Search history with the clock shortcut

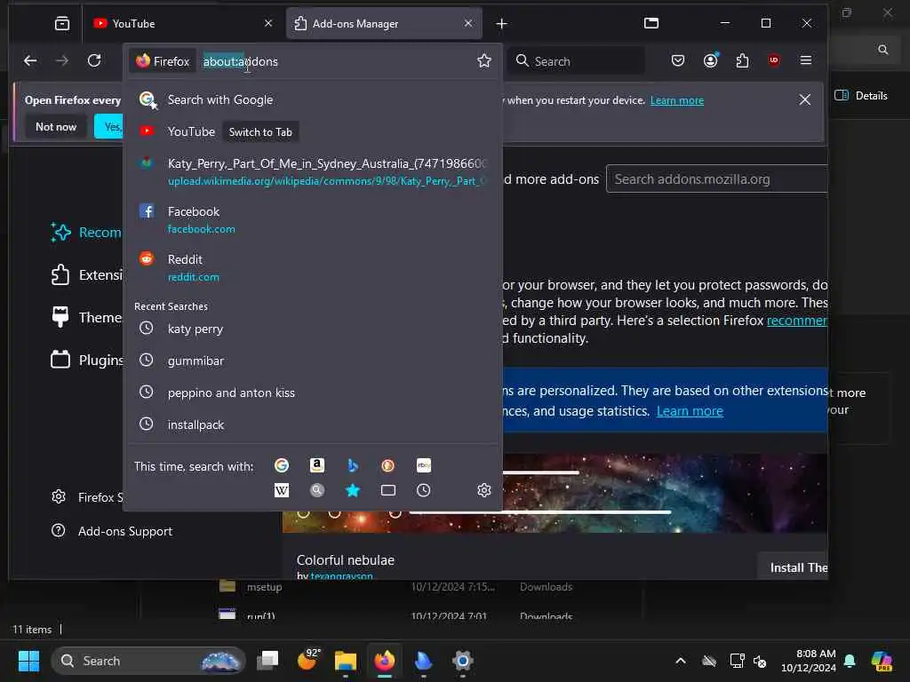[x=424, y=490]
